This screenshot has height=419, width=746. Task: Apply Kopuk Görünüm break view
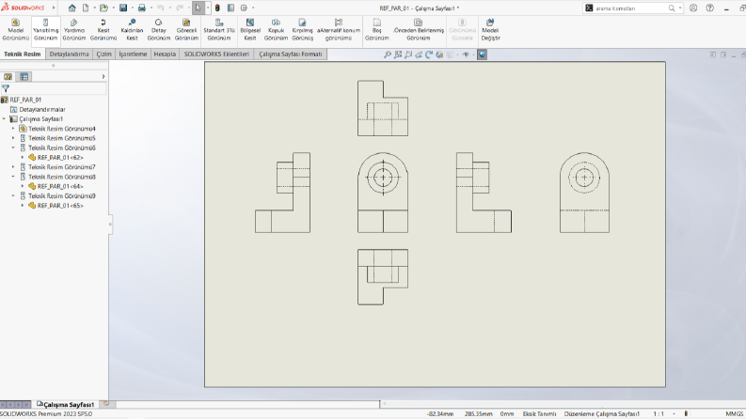pos(276,30)
